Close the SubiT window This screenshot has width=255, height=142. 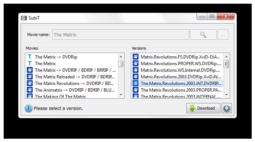coord(226,17)
